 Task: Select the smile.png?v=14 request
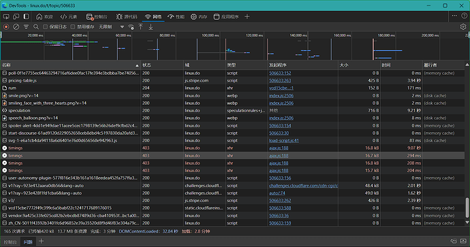click(232, 95)
